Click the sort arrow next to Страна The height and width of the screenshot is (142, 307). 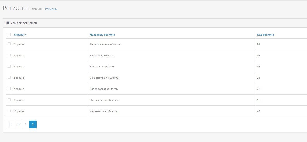point(25,35)
